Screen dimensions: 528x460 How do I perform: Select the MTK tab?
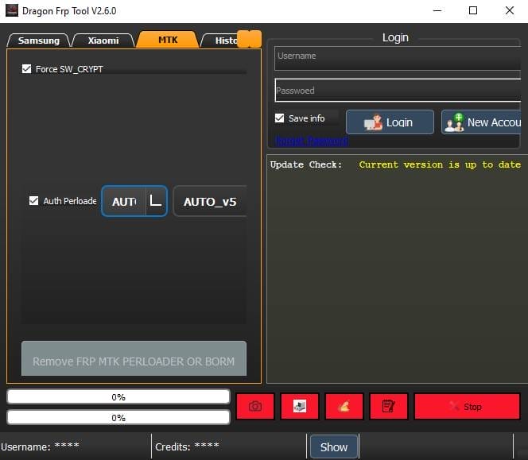coord(168,40)
